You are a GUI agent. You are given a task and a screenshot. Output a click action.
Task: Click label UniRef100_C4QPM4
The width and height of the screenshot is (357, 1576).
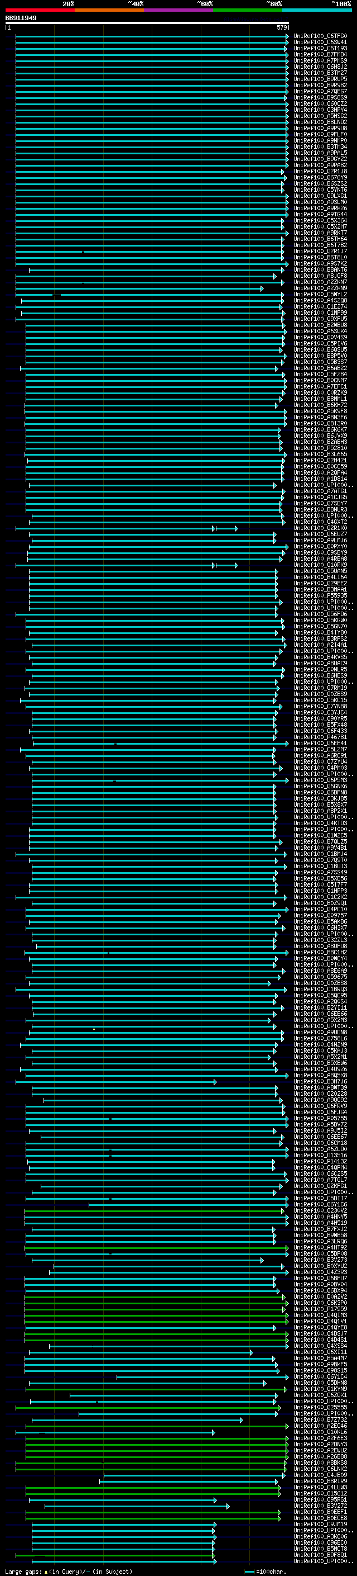pos(320,1167)
